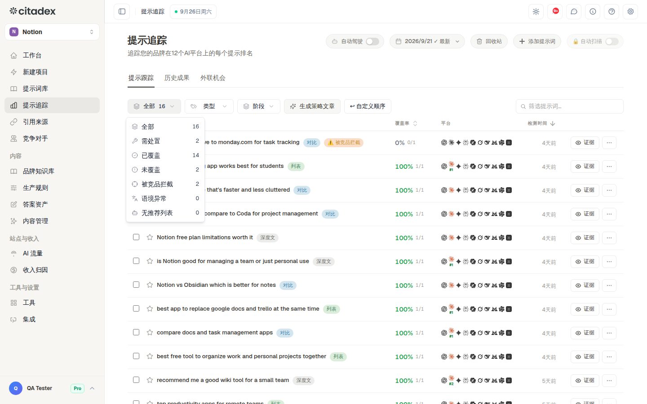Select 需处置 filter option
Viewport: 647px width, 404px height.
tap(165, 141)
